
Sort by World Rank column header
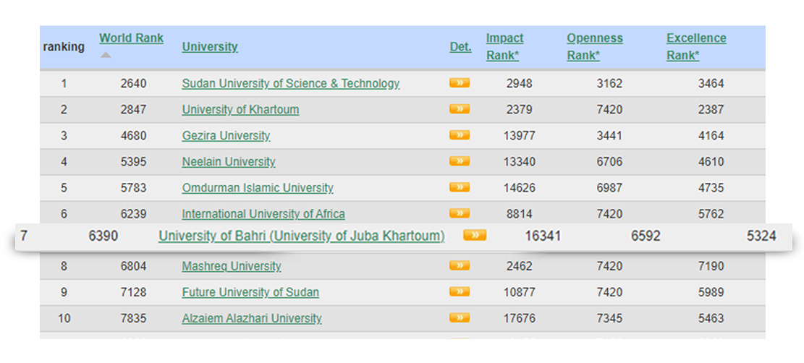point(131,38)
